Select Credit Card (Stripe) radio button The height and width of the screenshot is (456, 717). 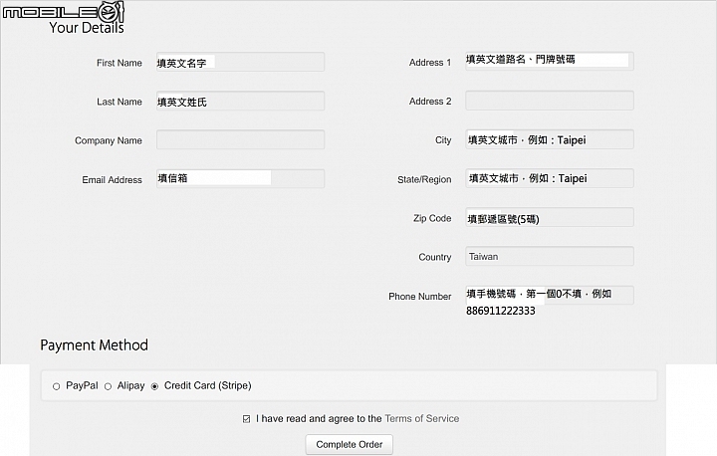(x=154, y=386)
